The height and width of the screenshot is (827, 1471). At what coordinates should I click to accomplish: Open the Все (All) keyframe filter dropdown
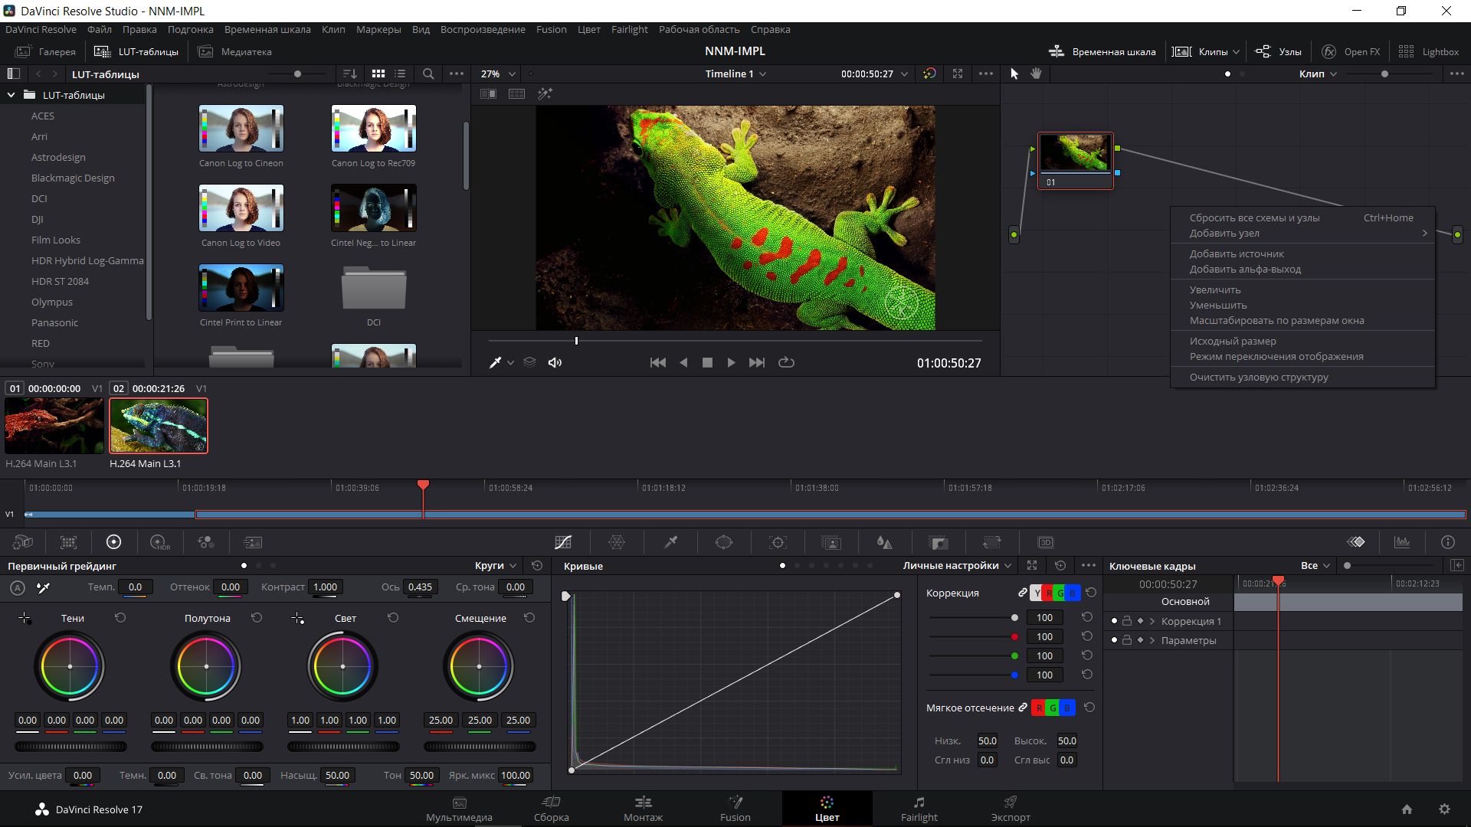(x=1315, y=565)
